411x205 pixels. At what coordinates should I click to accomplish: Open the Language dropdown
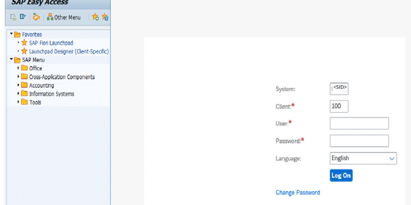point(363,159)
